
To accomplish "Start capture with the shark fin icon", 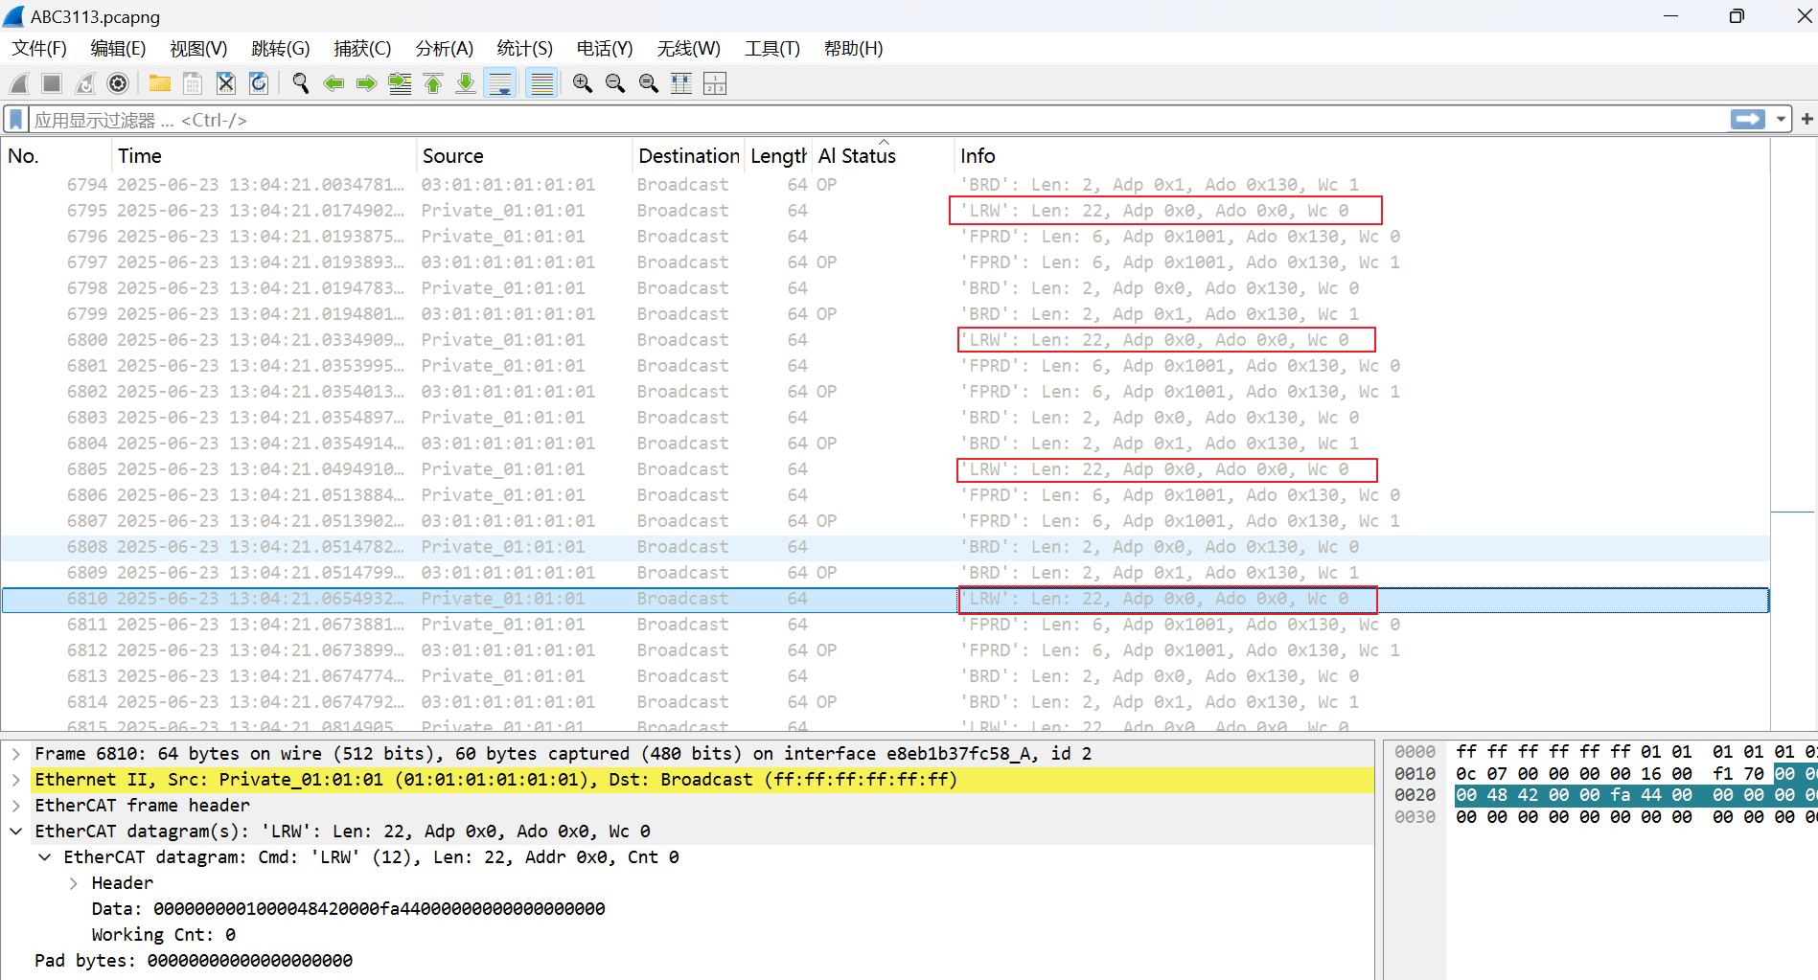I will point(19,84).
